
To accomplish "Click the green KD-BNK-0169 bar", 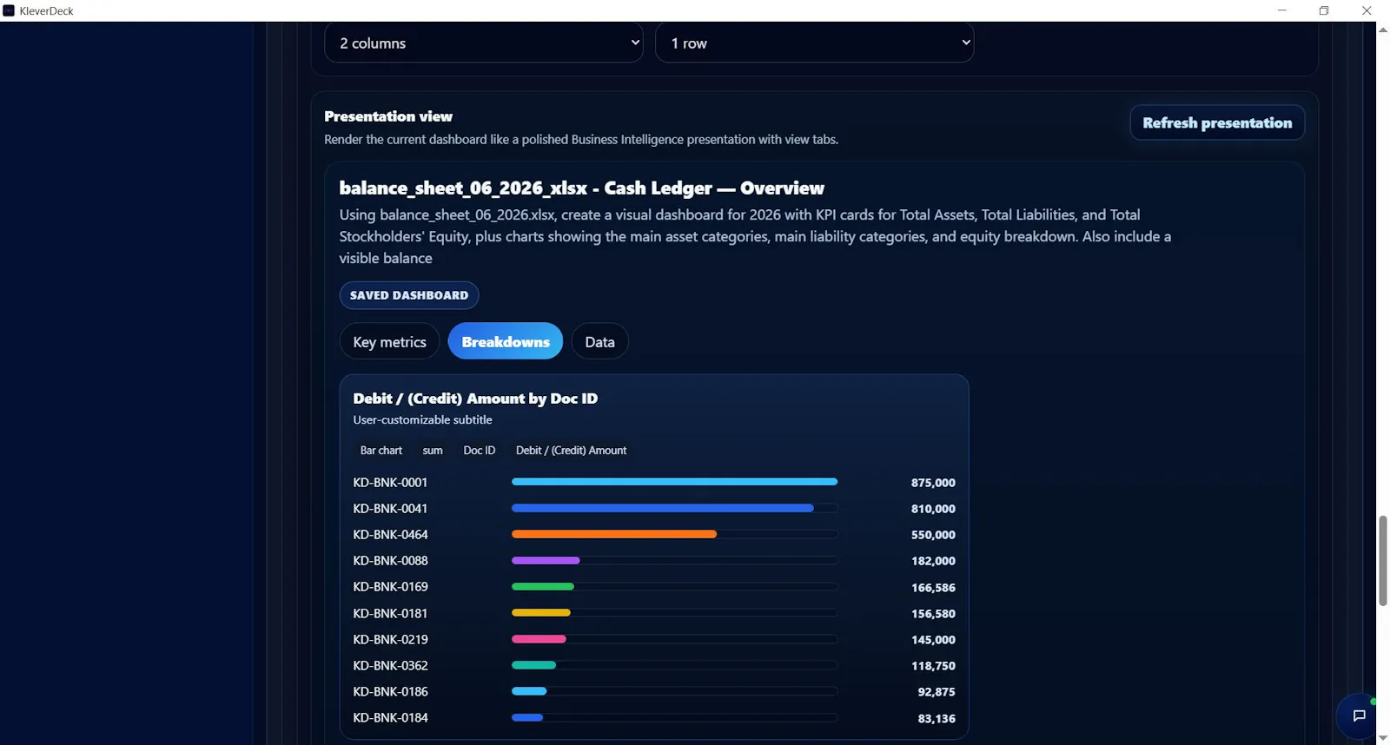I will click(543, 586).
